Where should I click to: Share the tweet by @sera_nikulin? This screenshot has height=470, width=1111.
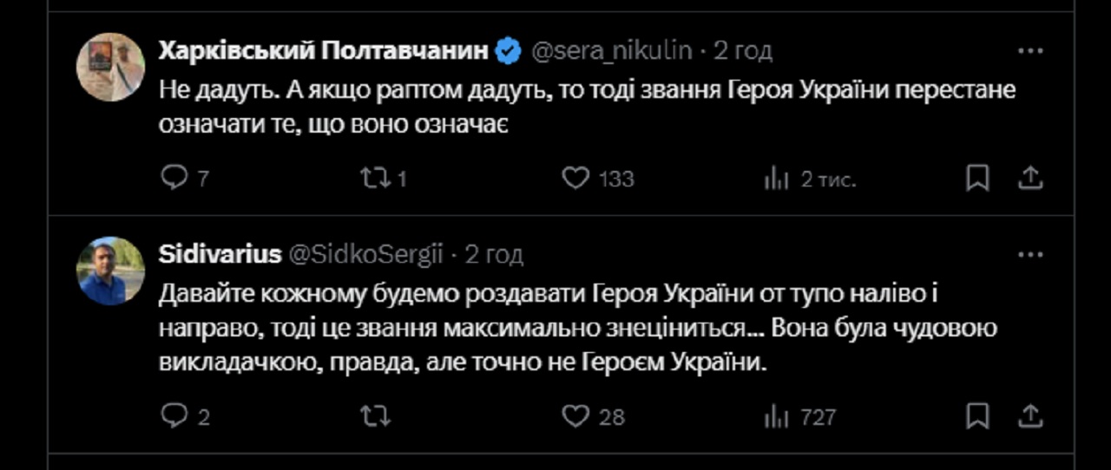tap(1029, 179)
